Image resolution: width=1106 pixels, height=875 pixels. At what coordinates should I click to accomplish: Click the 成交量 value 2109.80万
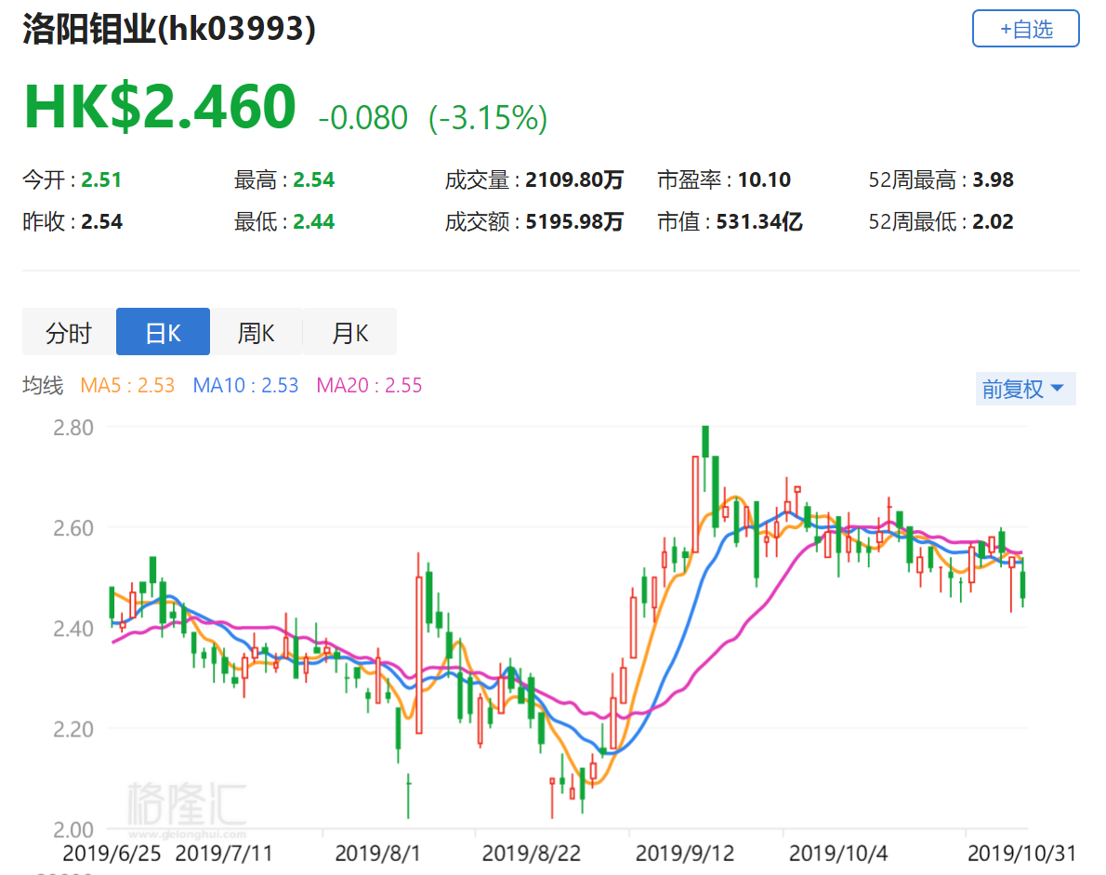tap(575, 180)
